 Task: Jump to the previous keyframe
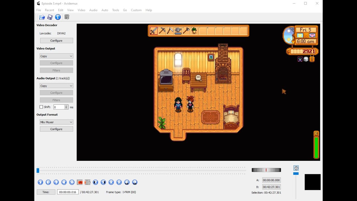pos(64,182)
